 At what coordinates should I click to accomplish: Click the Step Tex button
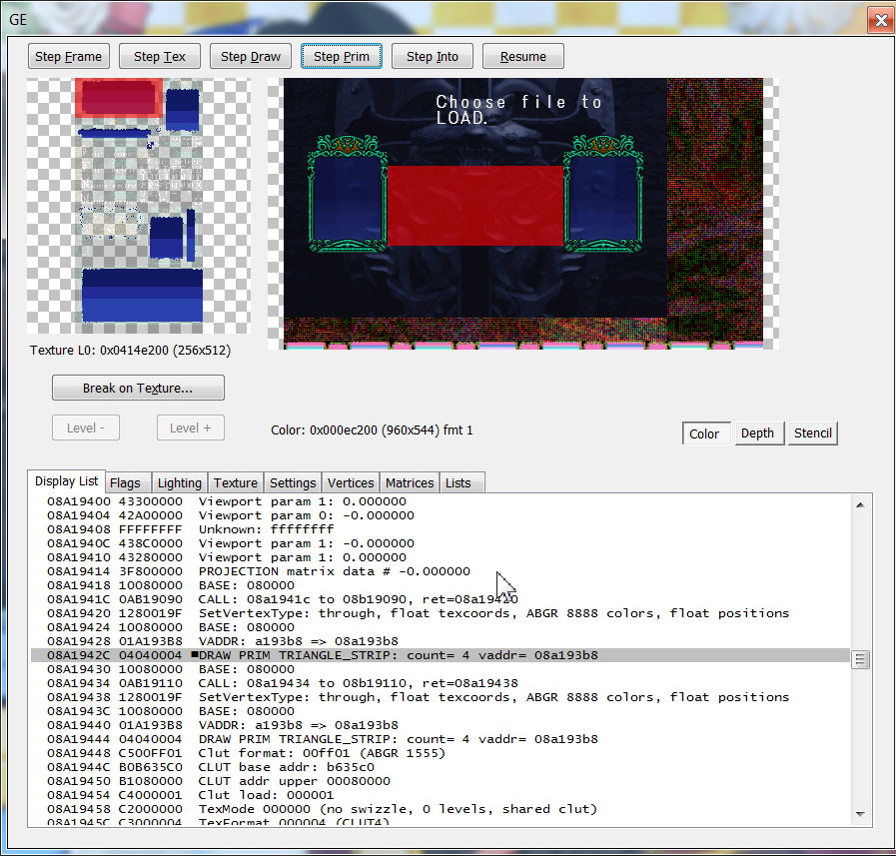(160, 56)
